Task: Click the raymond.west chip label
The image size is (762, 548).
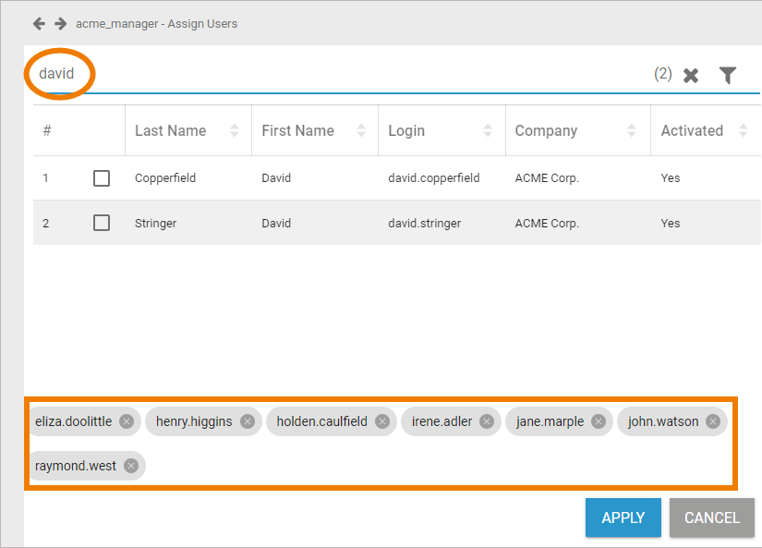Action: [76, 466]
